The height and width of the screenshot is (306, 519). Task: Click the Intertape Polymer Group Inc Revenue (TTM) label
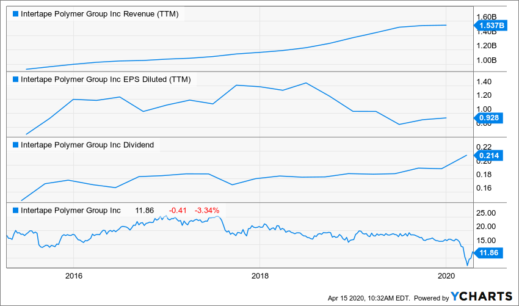100,14
